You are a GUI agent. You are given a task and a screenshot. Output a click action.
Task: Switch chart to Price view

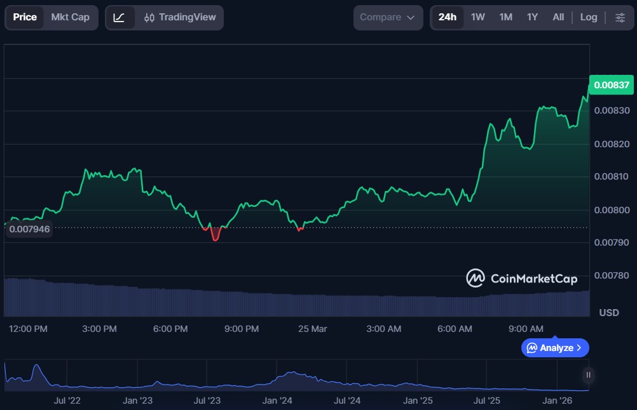[x=25, y=17]
